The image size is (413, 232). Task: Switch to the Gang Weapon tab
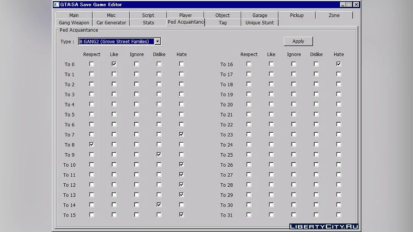(74, 23)
